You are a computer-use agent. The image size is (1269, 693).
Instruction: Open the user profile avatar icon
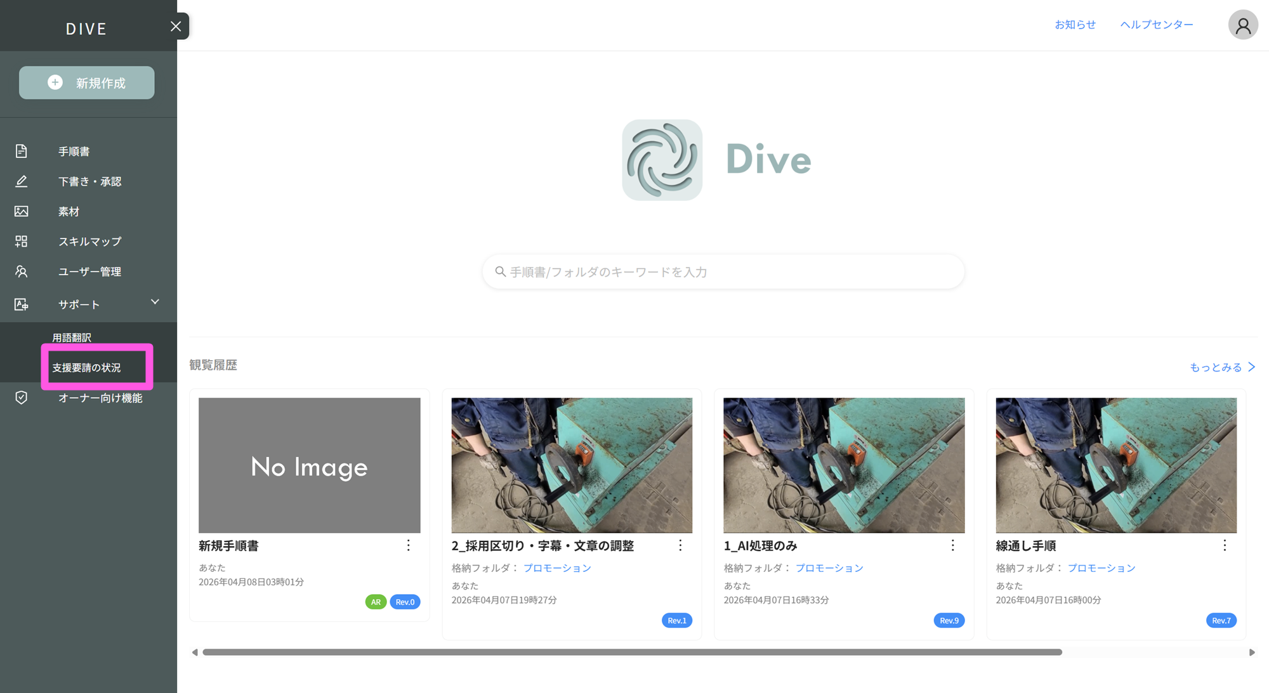pos(1242,25)
